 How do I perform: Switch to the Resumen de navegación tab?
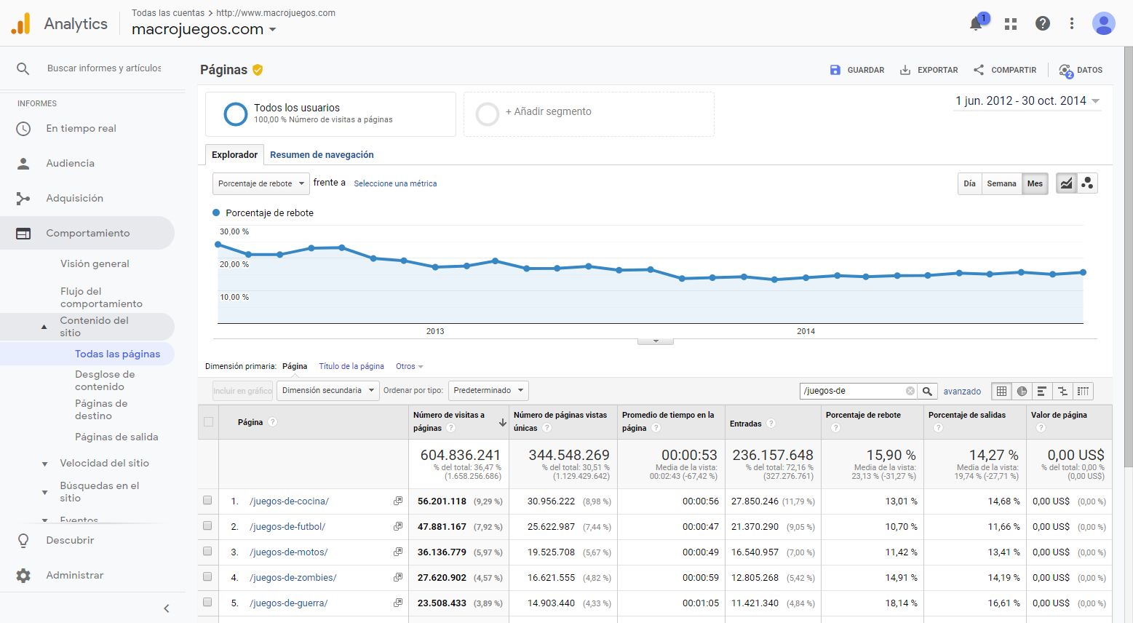(x=322, y=154)
